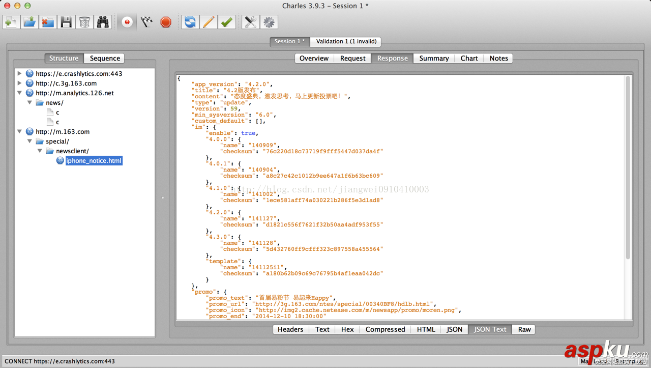Close the current session via toolbar icon
Viewport: 651px width, 368px height.
pos(48,22)
